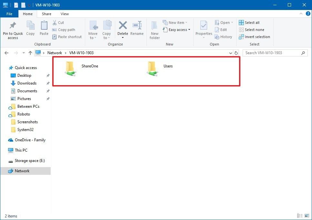Open the Easy access dropdown
The height and width of the screenshot is (220, 312).
[x=176, y=30]
